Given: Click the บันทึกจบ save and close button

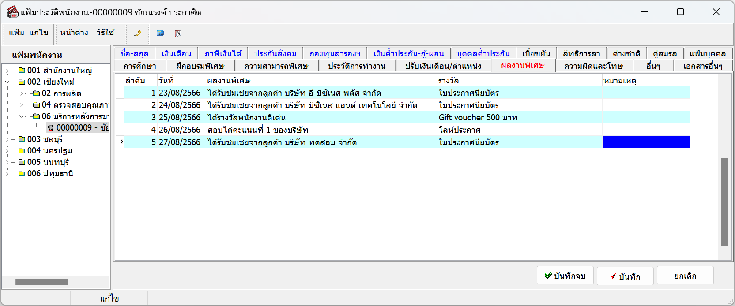Looking at the screenshot, I should 565,276.
